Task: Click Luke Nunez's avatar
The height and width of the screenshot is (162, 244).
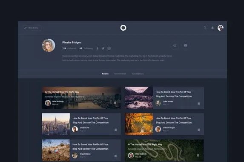Action: [158, 103]
